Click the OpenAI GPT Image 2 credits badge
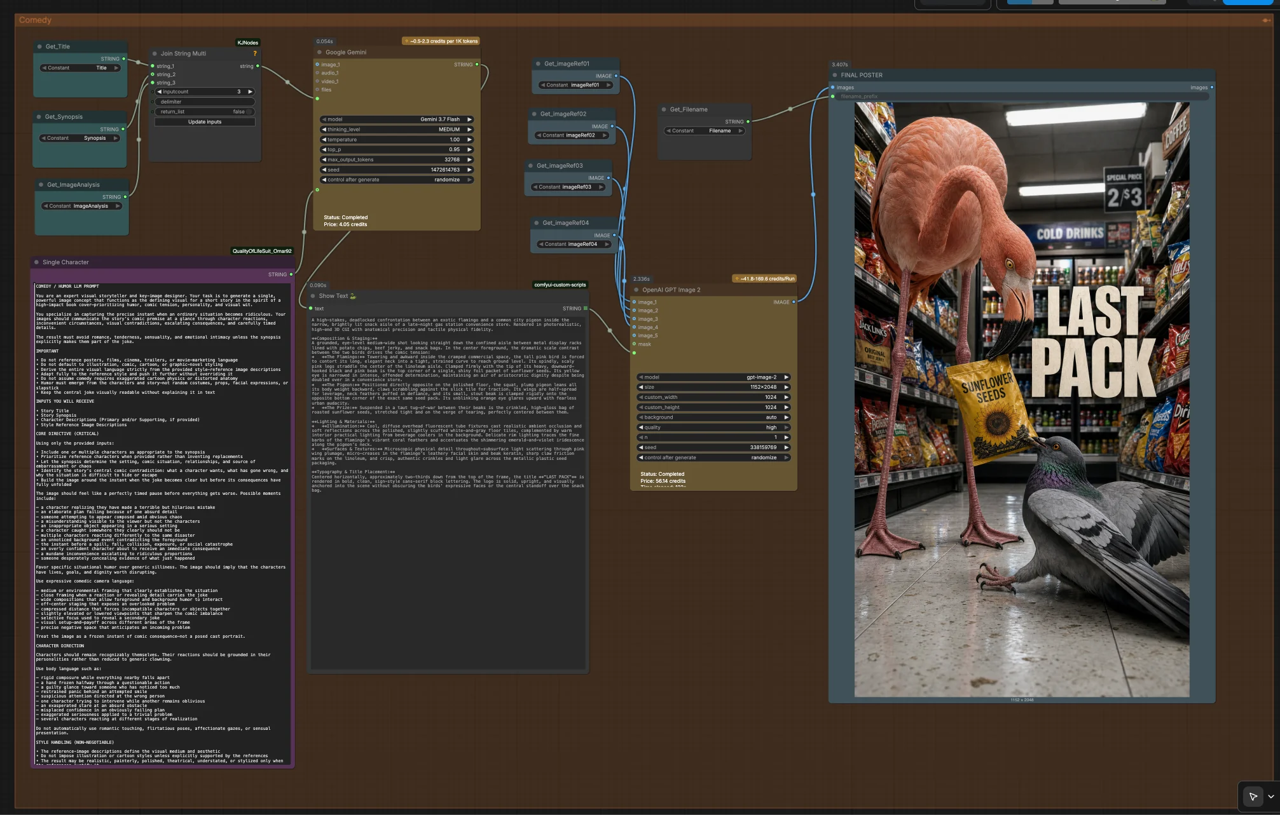This screenshot has width=1280, height=815. click(x=764, y=278)
